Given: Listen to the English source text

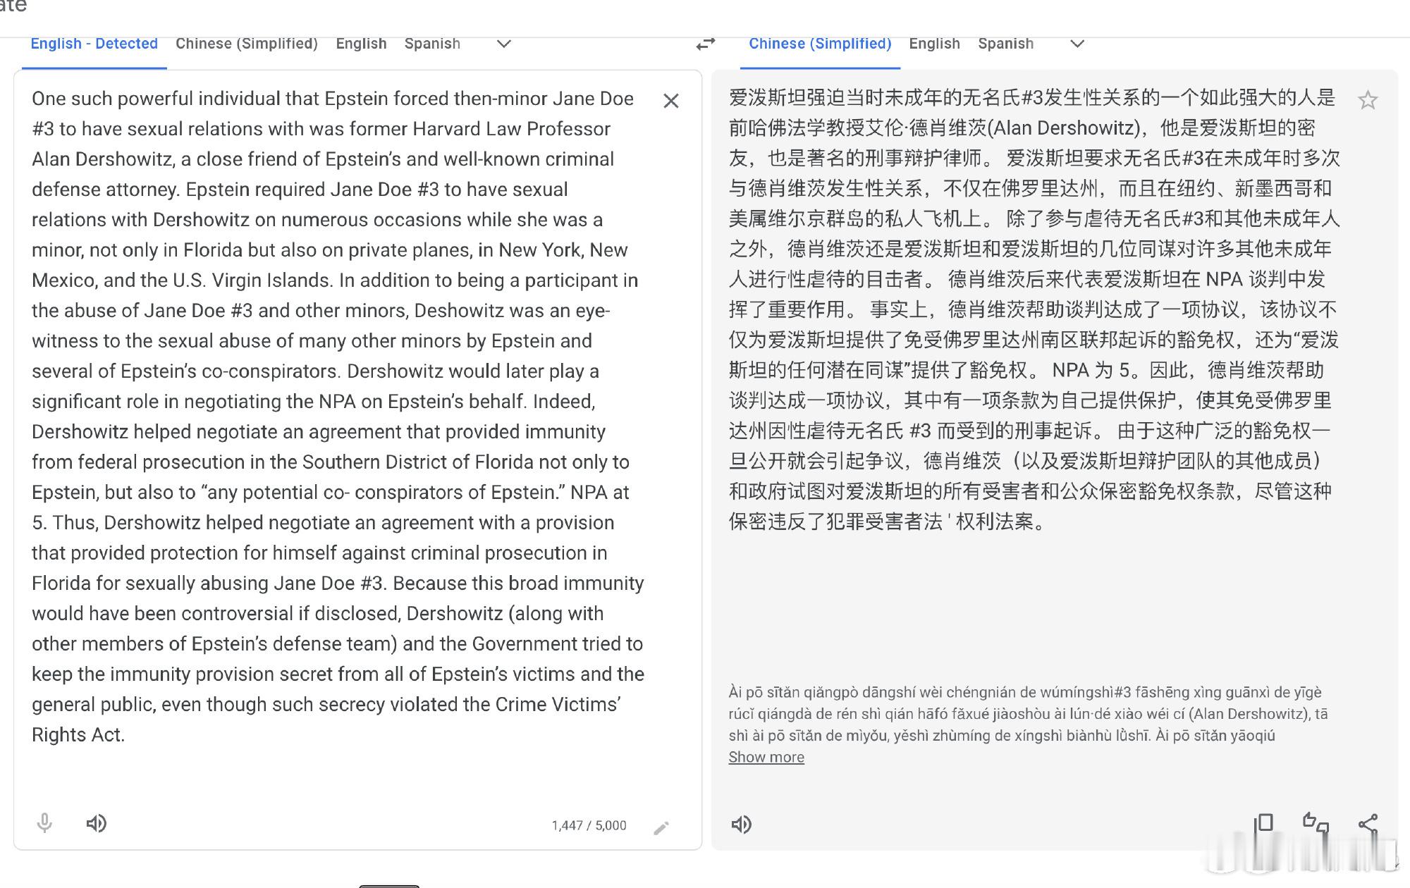Looking at the screenshot, I should [x=97, y=823].
